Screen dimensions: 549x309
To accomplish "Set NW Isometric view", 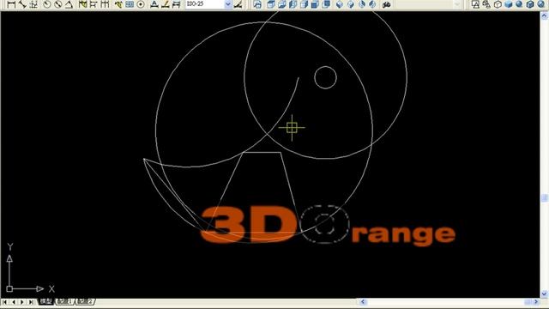I will point(372,4).
